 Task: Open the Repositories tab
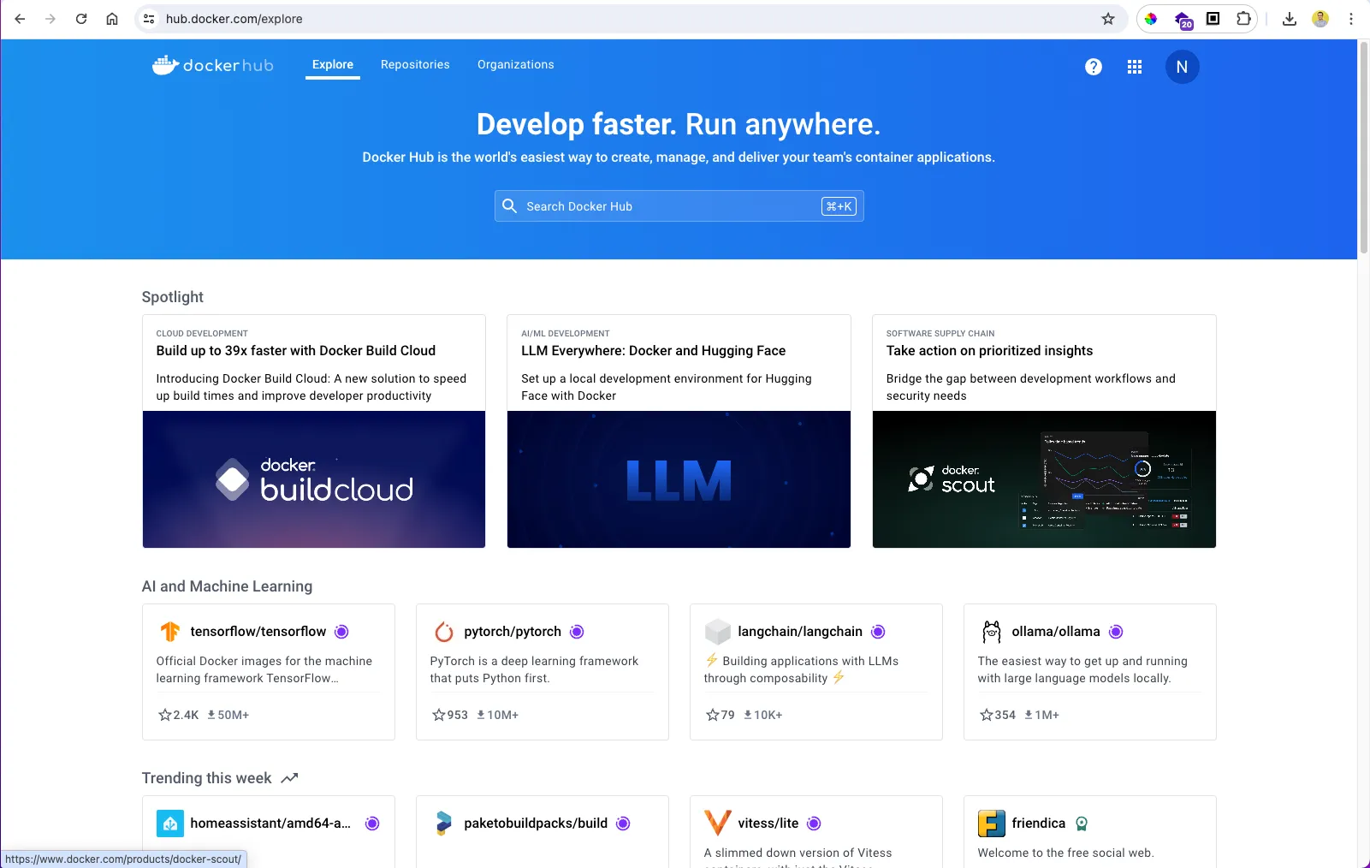[x=415, y=65]
